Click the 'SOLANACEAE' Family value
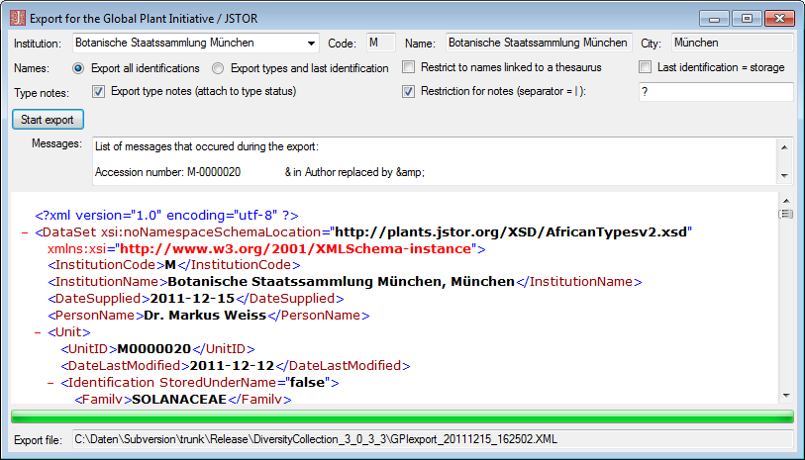This screenshot has width=805, height=460. (x=179, y=399)
